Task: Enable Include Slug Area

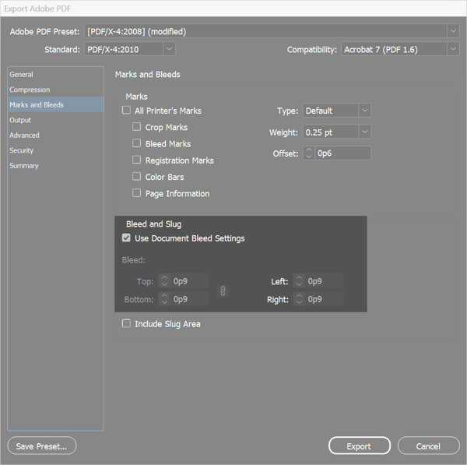Action: (126, 323)
